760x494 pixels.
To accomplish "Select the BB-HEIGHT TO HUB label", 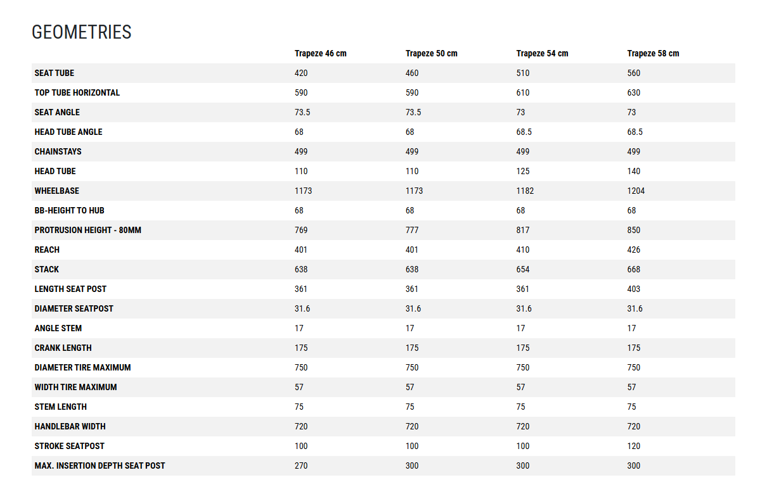I will [68, 210].
